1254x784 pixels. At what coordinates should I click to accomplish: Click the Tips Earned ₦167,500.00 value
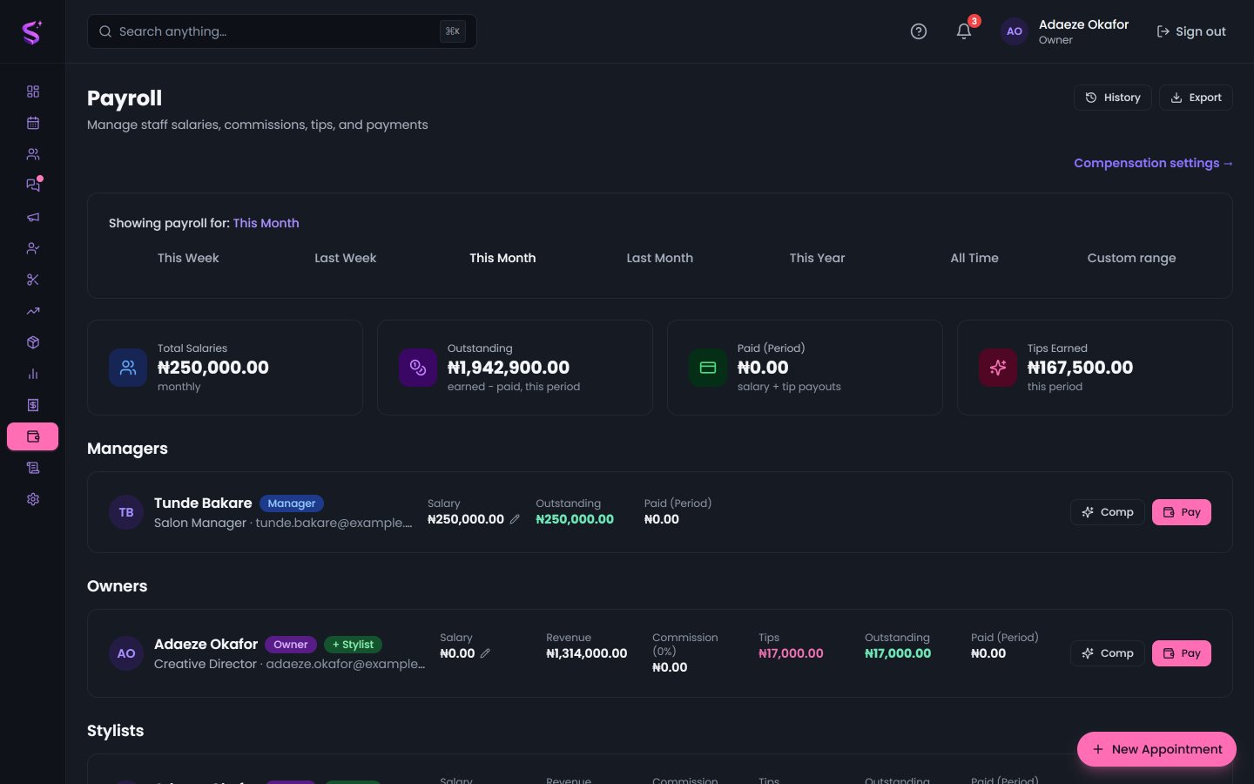pyautogui.click(x=1080, y=368)
